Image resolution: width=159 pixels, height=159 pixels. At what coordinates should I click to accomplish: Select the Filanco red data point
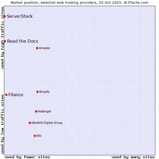point(6,95)
